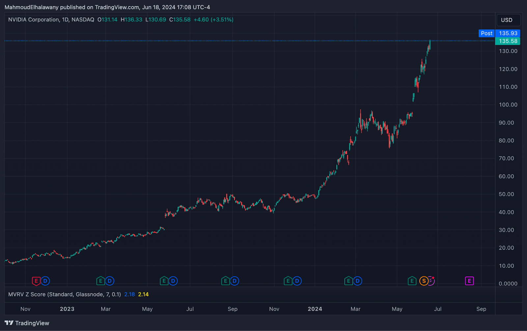
Task: Click the Post market label
Action: tap(486, 33)
